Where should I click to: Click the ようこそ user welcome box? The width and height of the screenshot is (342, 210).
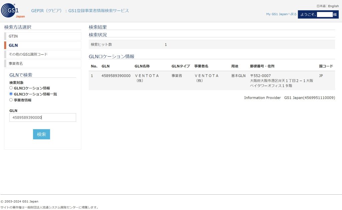coord(318,14)
